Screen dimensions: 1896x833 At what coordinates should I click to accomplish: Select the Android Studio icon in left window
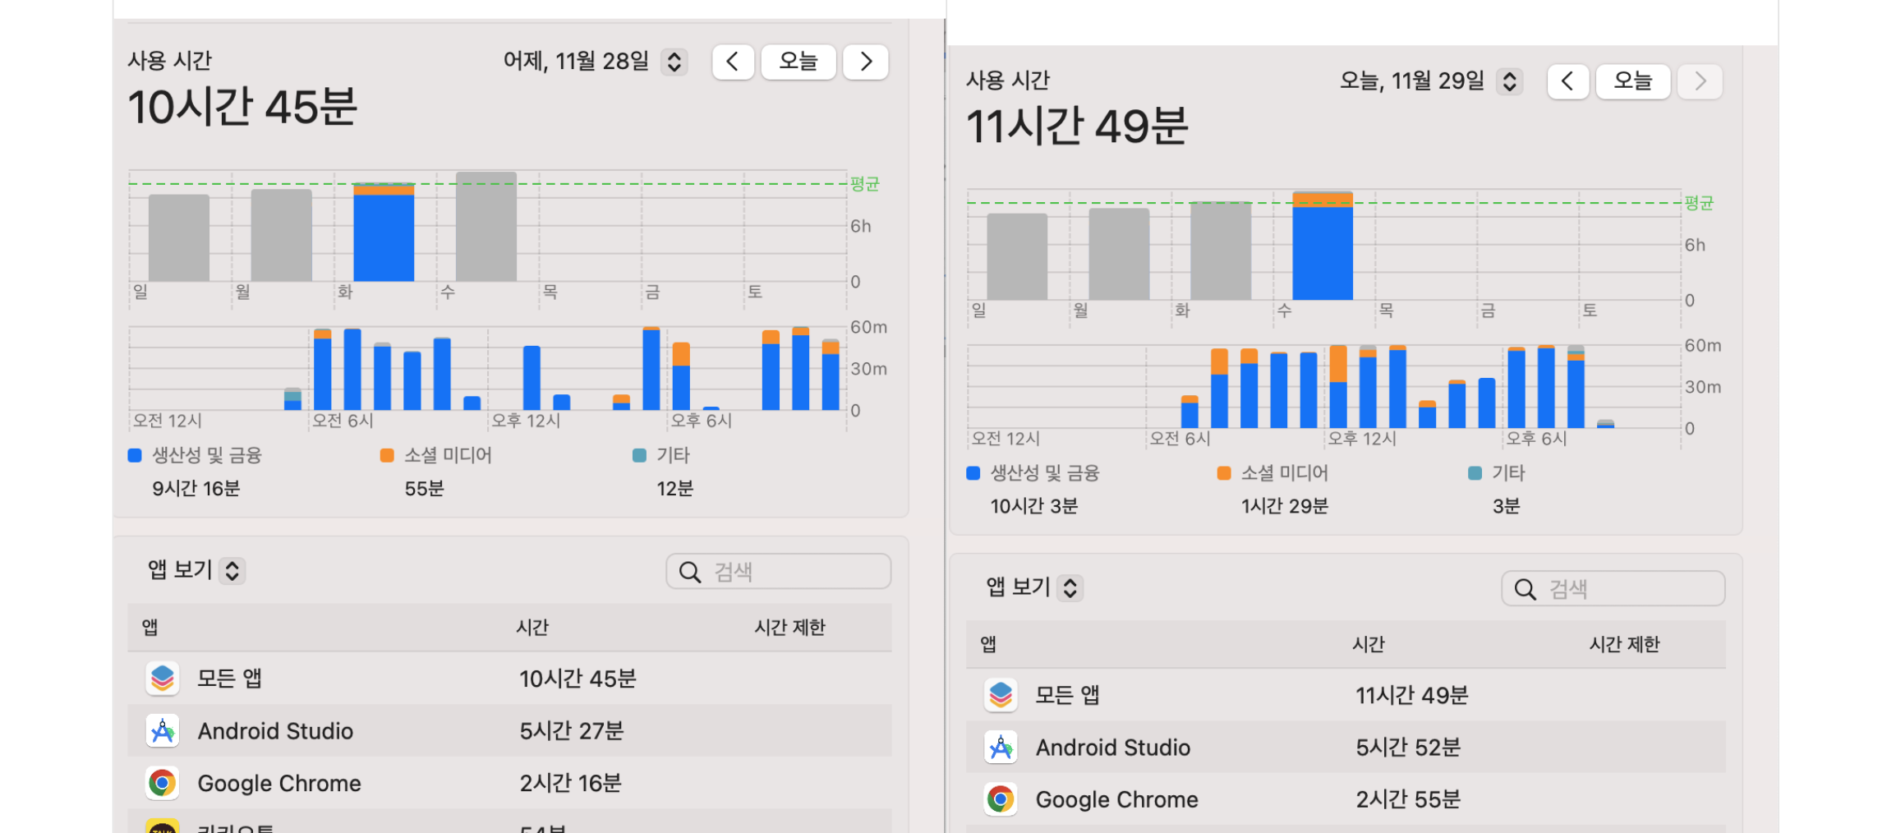[x=163, y=730]
